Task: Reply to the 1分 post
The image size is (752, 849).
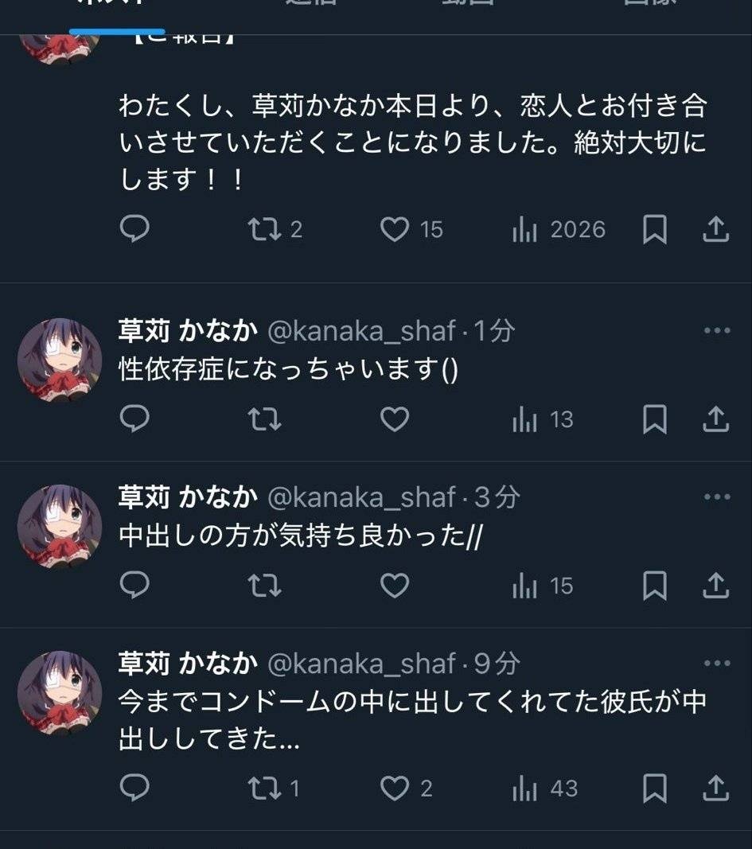Action: [134, 419]
